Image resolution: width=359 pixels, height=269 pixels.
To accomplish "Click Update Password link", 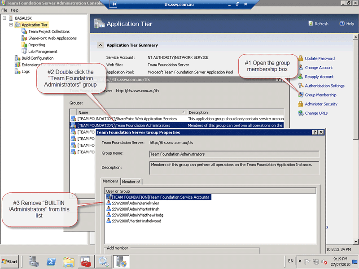I will pyautogui.click(x=320, y=59).
